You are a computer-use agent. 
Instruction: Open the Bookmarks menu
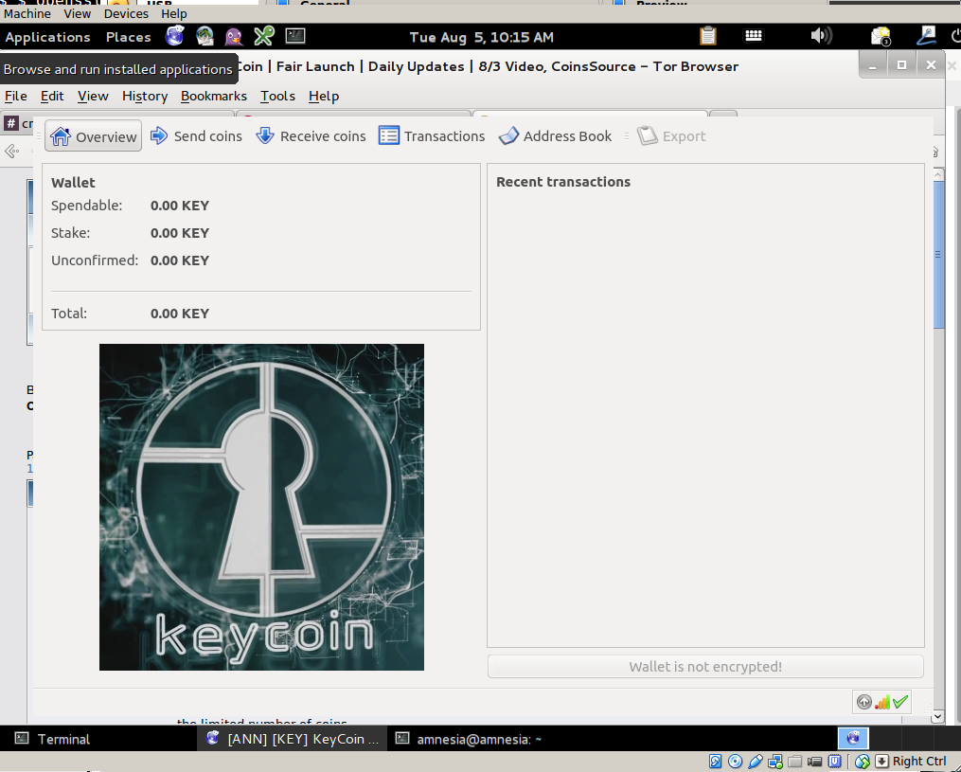(214, 97)
